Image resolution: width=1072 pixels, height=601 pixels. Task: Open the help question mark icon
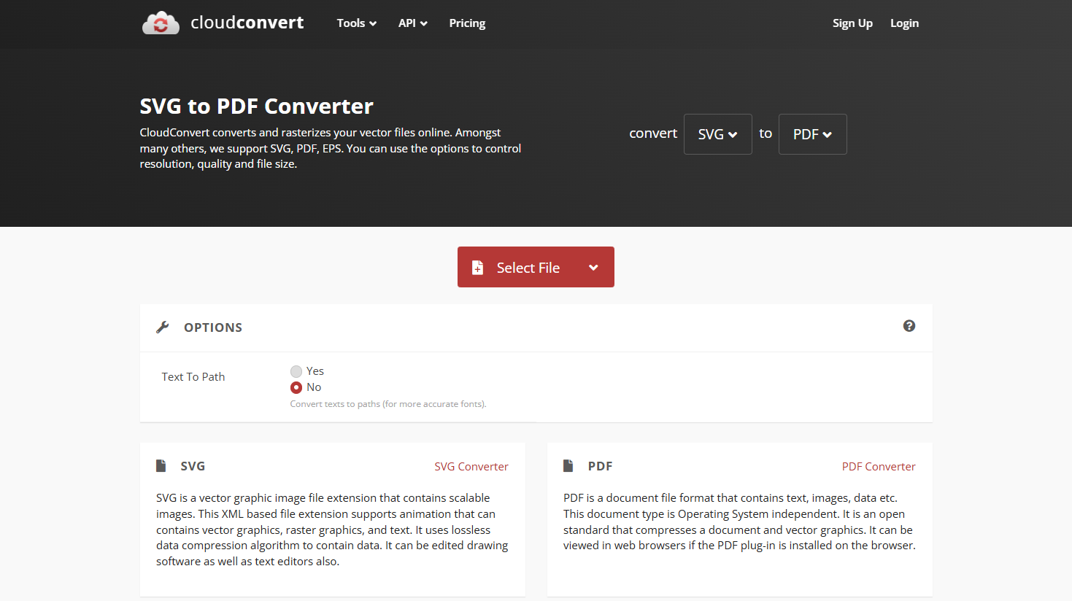click(x=909, y=326)
